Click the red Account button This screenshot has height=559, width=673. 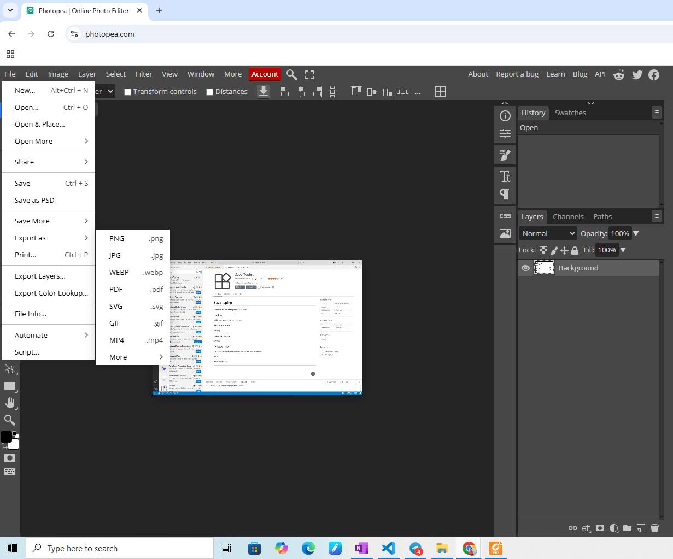pyautogui.click(x=265, y=74)
